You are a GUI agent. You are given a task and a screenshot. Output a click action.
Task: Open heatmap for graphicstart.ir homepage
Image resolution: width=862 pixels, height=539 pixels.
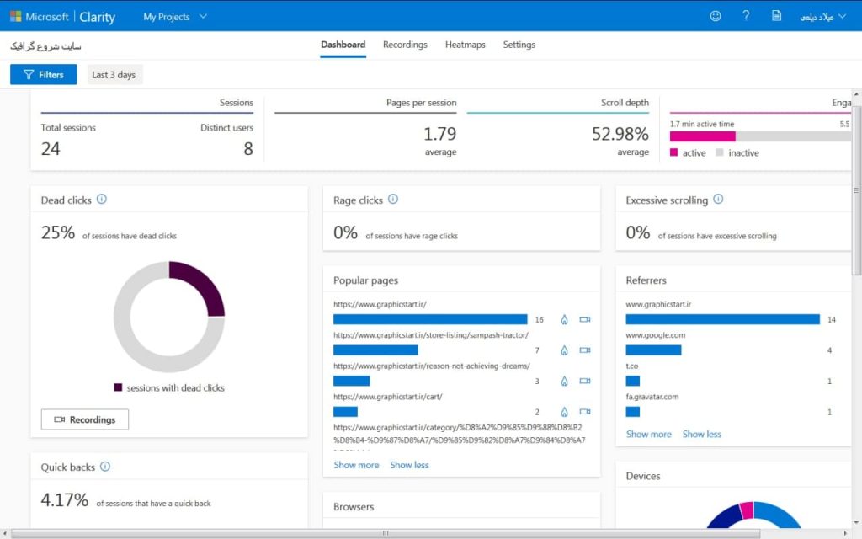pyautogui.click(x=564, y=319)
